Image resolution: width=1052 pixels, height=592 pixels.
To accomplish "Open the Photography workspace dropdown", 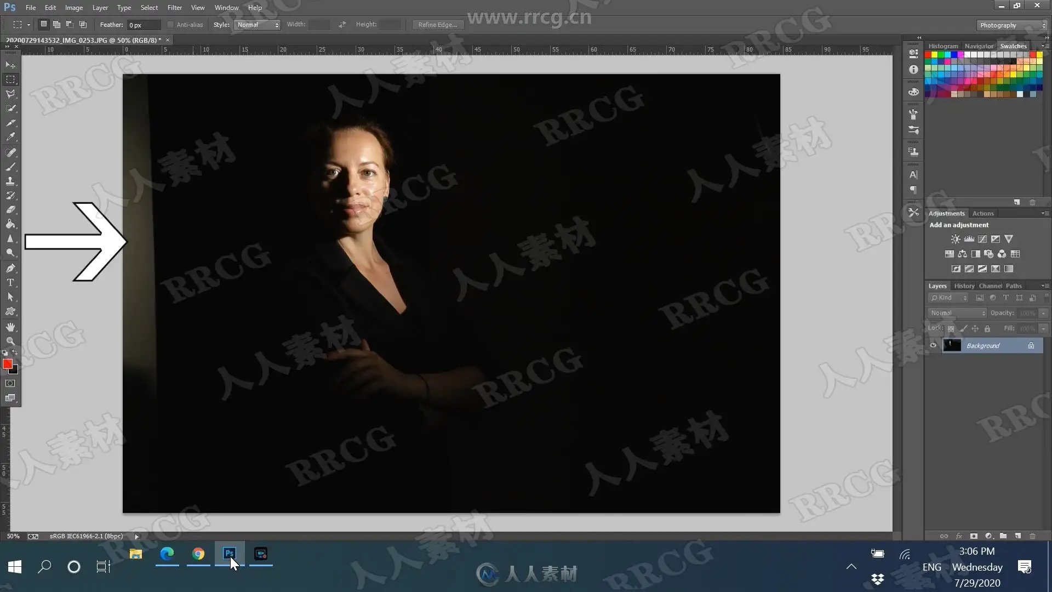I will tap(1012, 25).
